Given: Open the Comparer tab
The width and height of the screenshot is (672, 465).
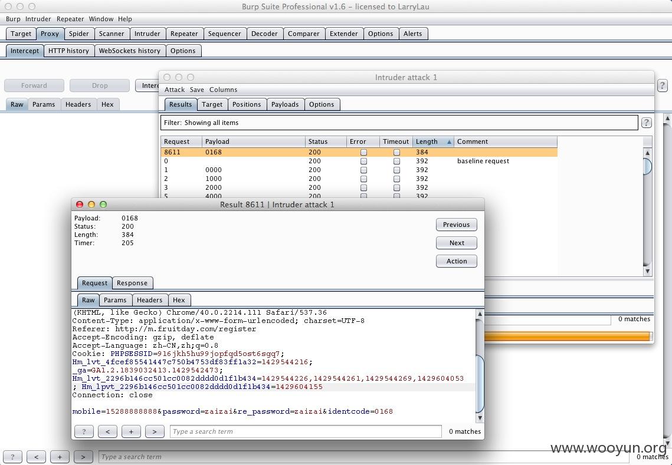Looking at the screenshot, I should coord(303,34).
